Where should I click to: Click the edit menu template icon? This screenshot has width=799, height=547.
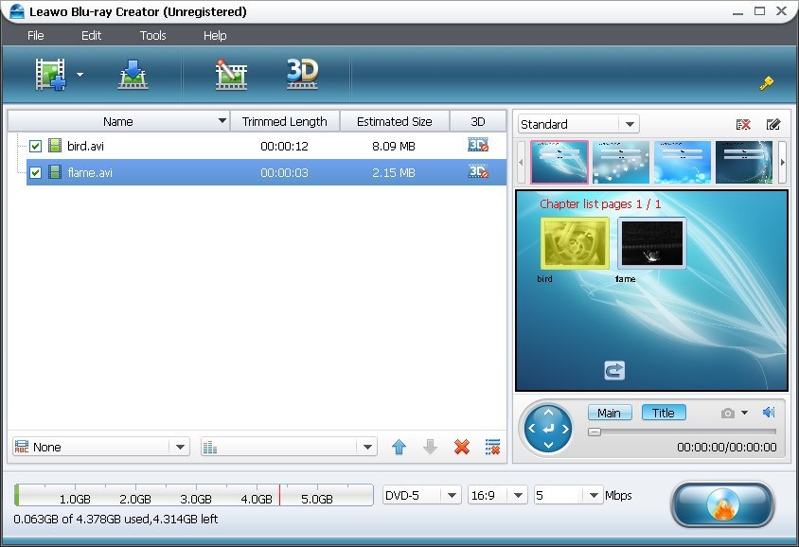(x=773, y=124)
